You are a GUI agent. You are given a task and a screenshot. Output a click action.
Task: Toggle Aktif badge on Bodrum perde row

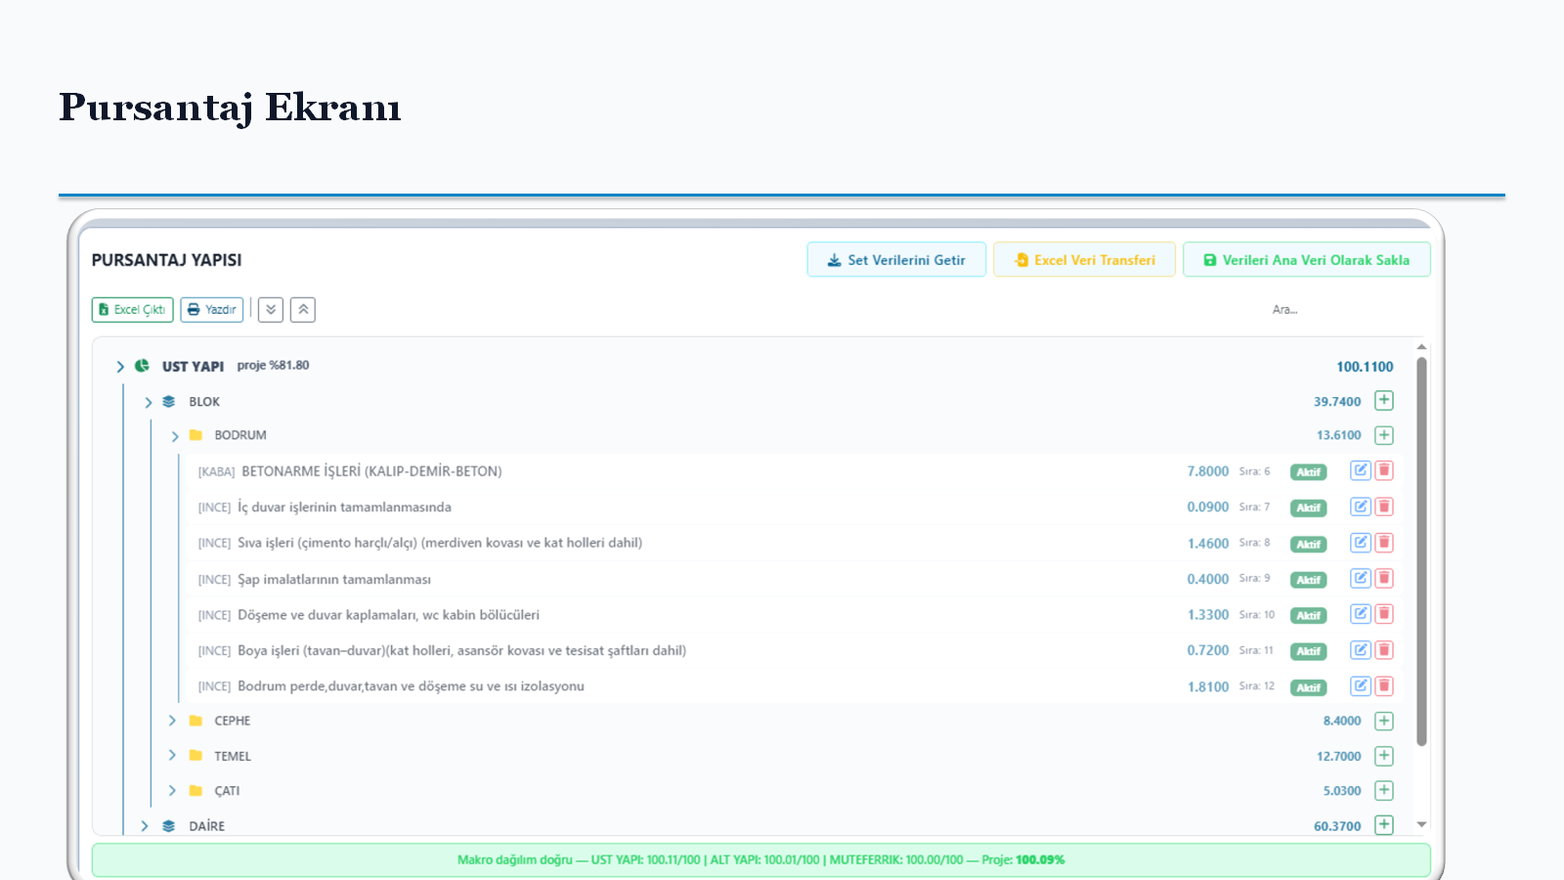click(1309, 687)
